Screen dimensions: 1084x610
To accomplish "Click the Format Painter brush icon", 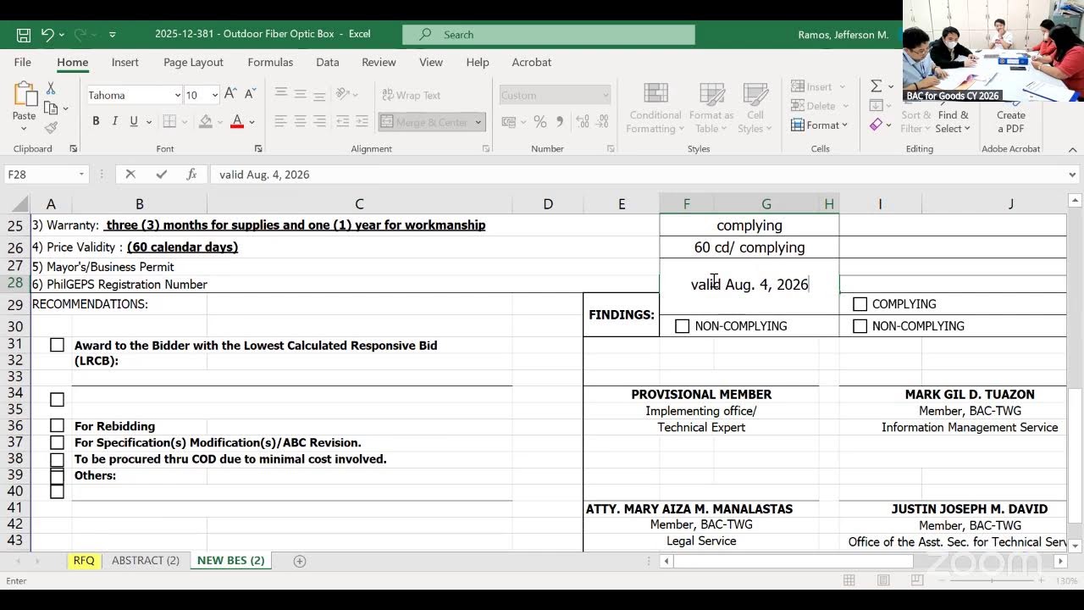I will (x=51, y=128).
